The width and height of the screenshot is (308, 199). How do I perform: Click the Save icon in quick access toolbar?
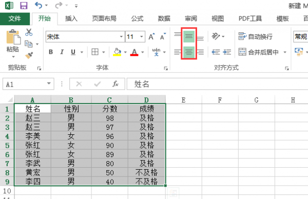[x=24, y=6]
